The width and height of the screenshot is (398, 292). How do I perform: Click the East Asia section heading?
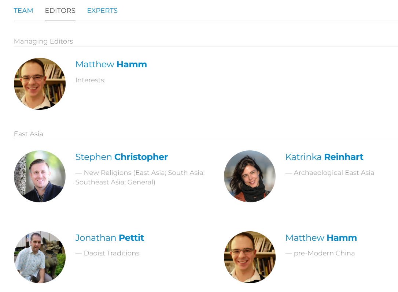pyautogui.click(x=29, y=134)
